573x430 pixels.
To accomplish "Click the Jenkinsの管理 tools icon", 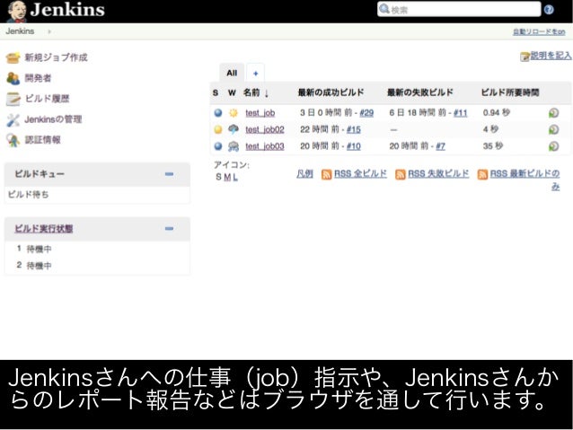I will tap(13, 119).
